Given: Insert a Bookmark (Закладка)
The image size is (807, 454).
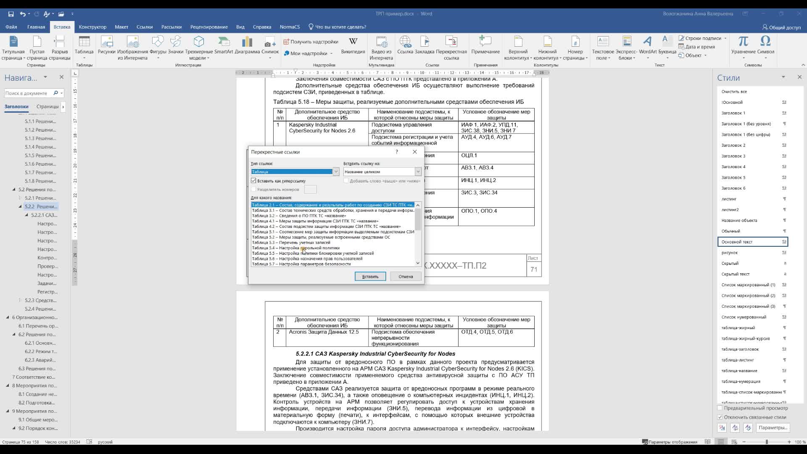Looking at the screenshot, I should click(425, 45).
